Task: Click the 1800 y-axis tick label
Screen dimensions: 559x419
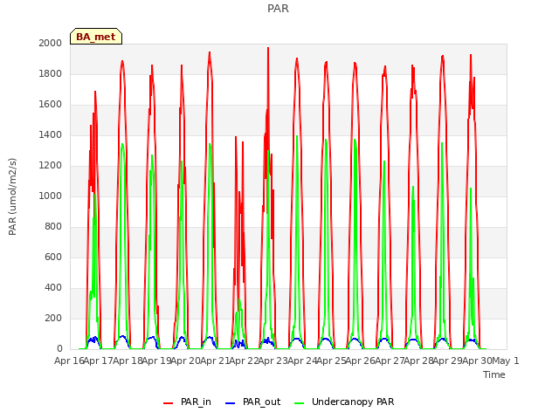Action: [x=51, y=73]
